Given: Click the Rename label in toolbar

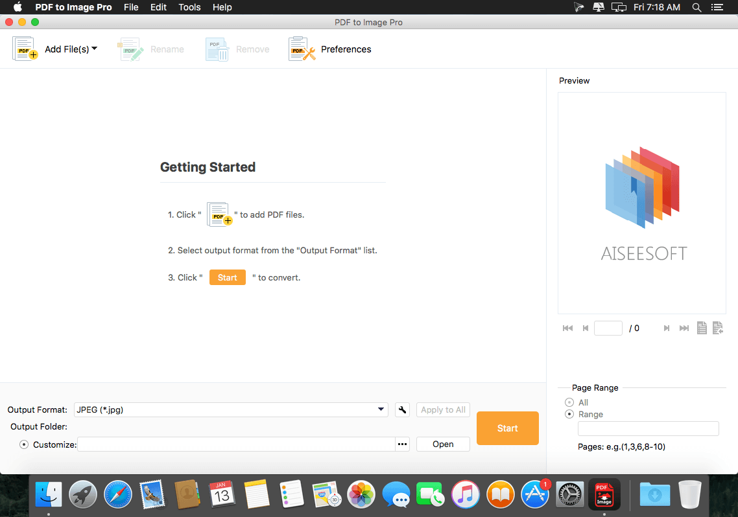Looking at the screenshot, I should pos(167,49).
